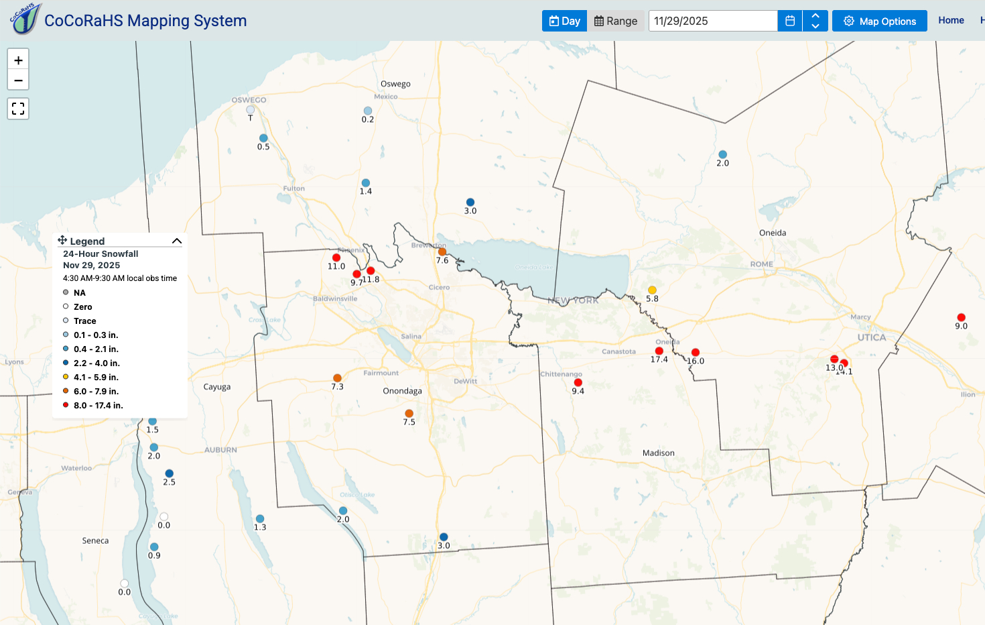
Task: Open the calendar date picker
Action: click(790, 21)
